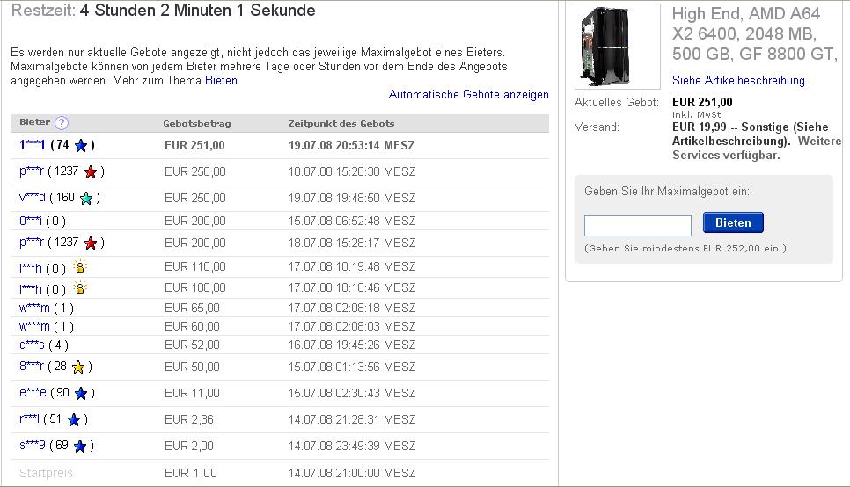Image resolution: width=850 pixels, height=487 pixels.
Task: Click red star in EUR 200,00 p***r row
Action: (x=91, y=243)
